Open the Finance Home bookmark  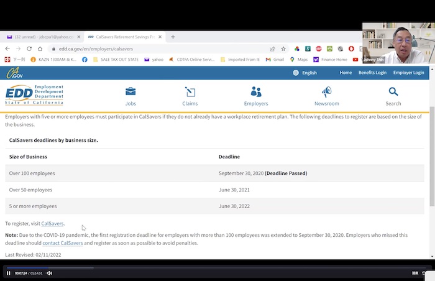[330, 60]
